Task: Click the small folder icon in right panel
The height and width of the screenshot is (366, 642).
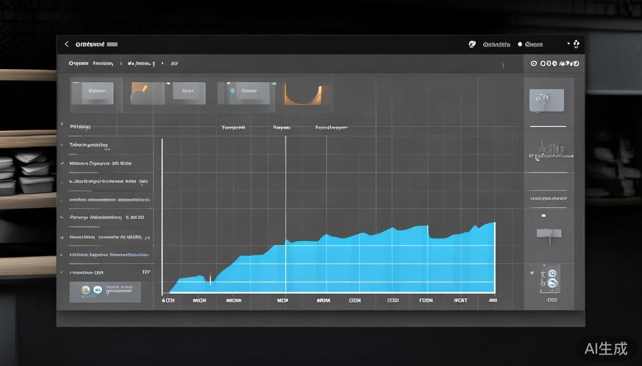Action: (543, 215)
